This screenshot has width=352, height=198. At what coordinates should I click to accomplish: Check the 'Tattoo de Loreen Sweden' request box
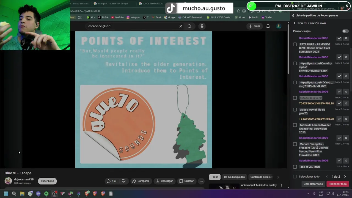point(295,125)
